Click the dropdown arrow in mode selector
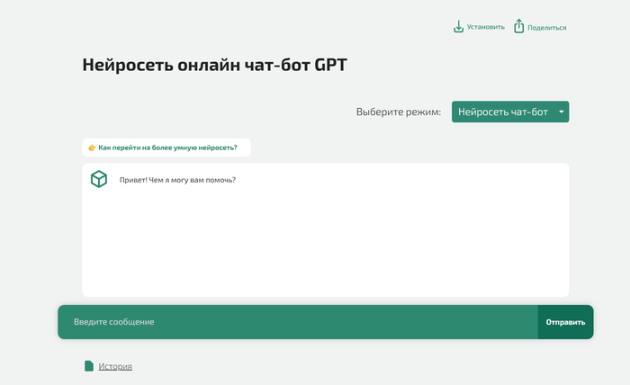The width and height of the screenshot is (630, 385). pos(562,112)
